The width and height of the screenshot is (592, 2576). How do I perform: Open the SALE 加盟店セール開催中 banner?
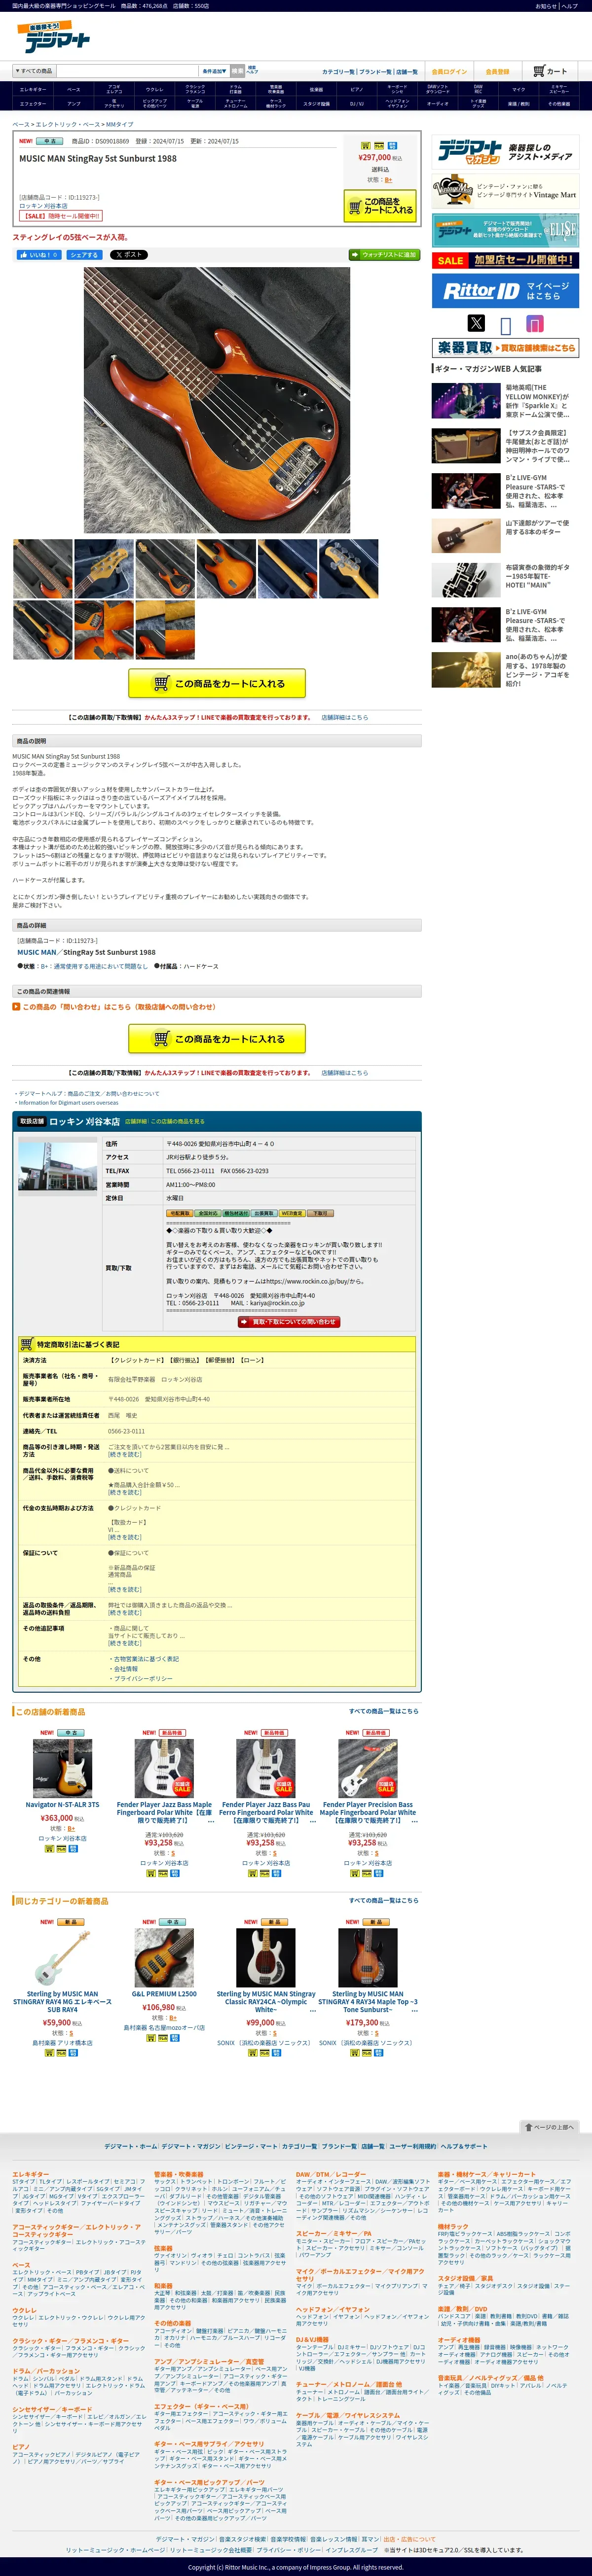[x=505, y=260]
